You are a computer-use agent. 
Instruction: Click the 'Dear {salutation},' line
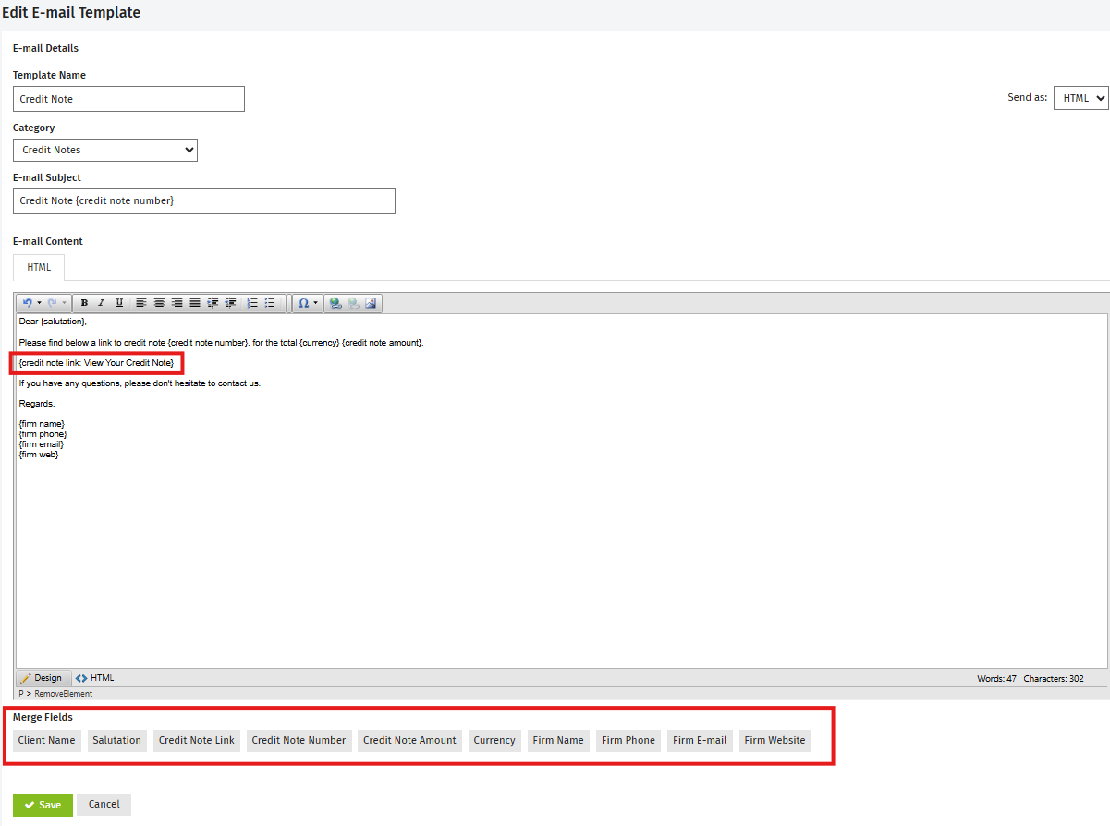(x=53, y=322)
